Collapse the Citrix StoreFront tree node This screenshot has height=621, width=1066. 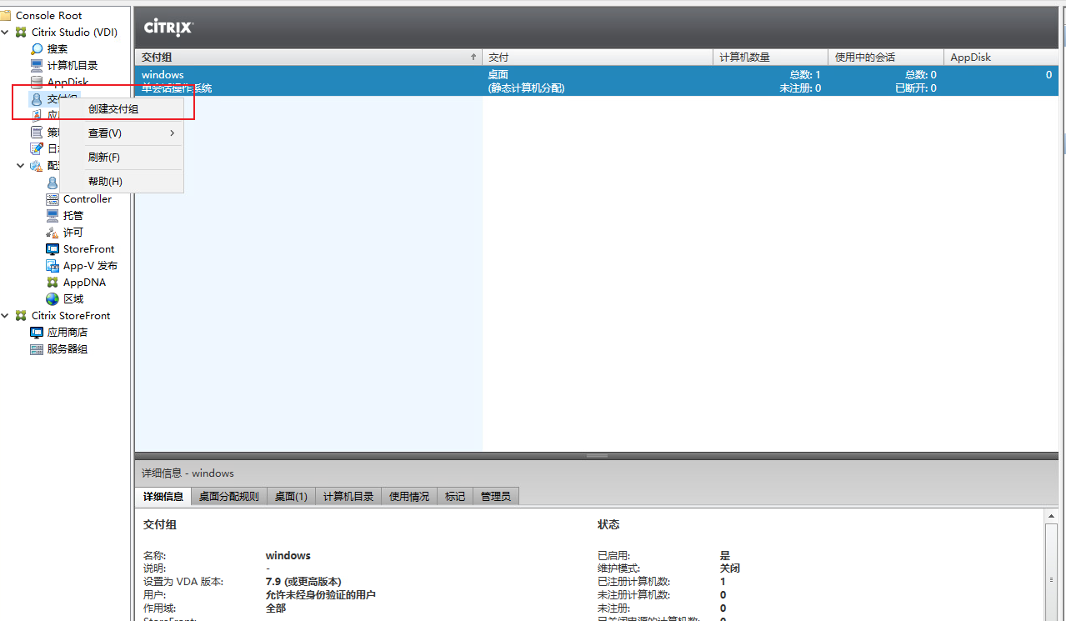[6, 316]
